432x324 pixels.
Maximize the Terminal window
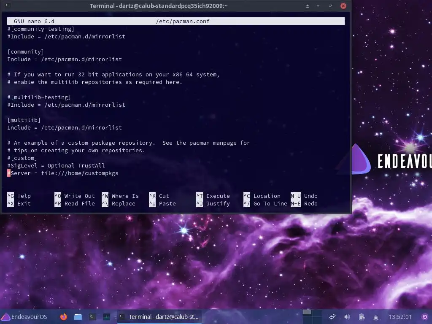tap(331, 6)
